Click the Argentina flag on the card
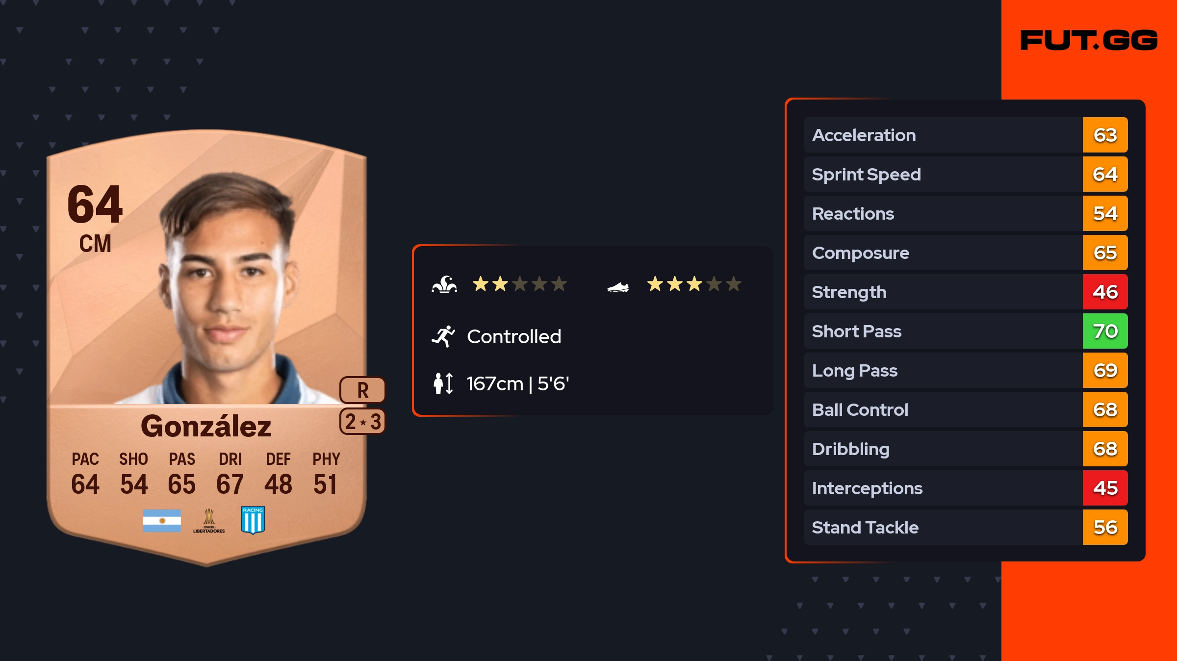Screen dimensions: 1177x661 coord(162,520)
